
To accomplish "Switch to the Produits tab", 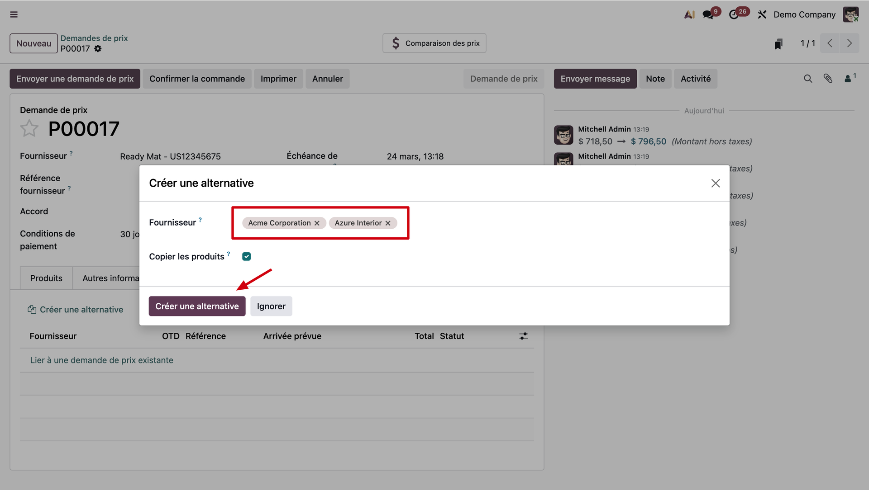I will click(x=46, y=278).
